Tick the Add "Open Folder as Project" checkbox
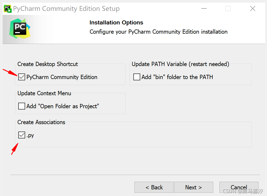Screen dimensions: 267x196 [x=22, y=106]
